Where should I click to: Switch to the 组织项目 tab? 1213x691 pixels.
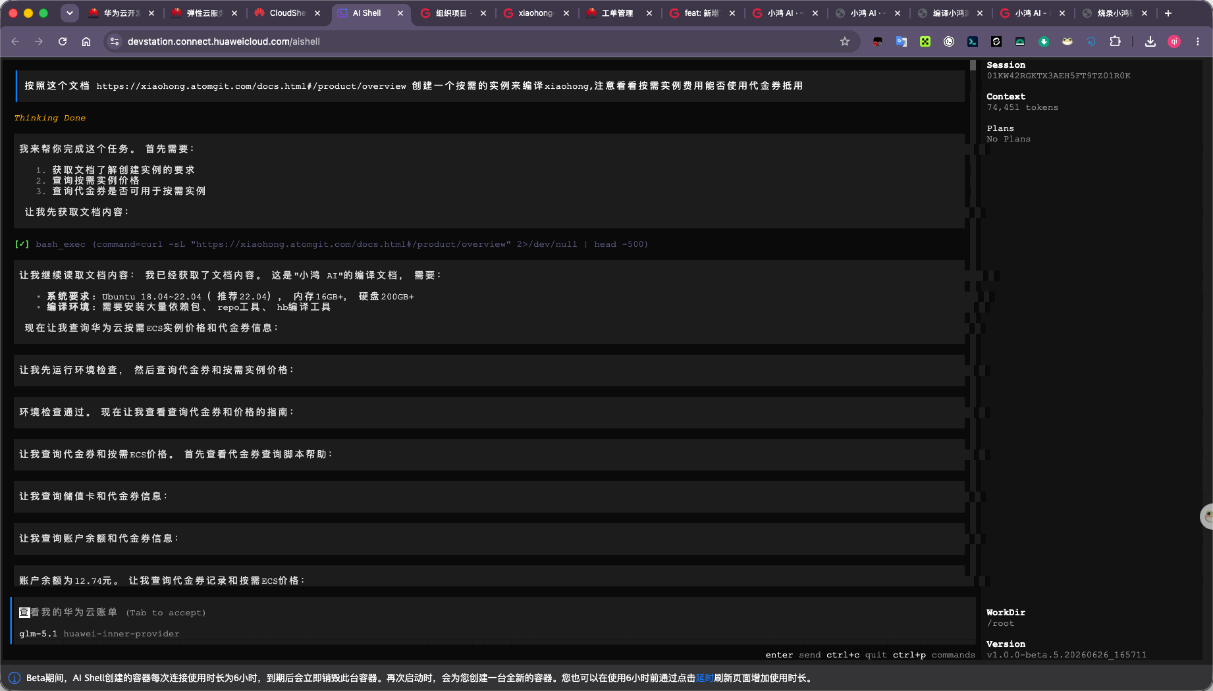452,13
